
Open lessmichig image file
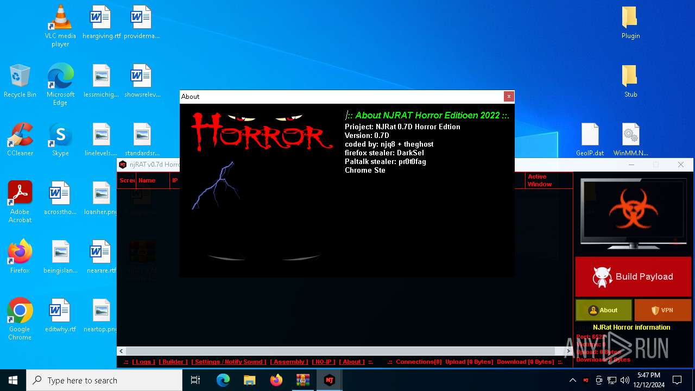pos(102,81)
